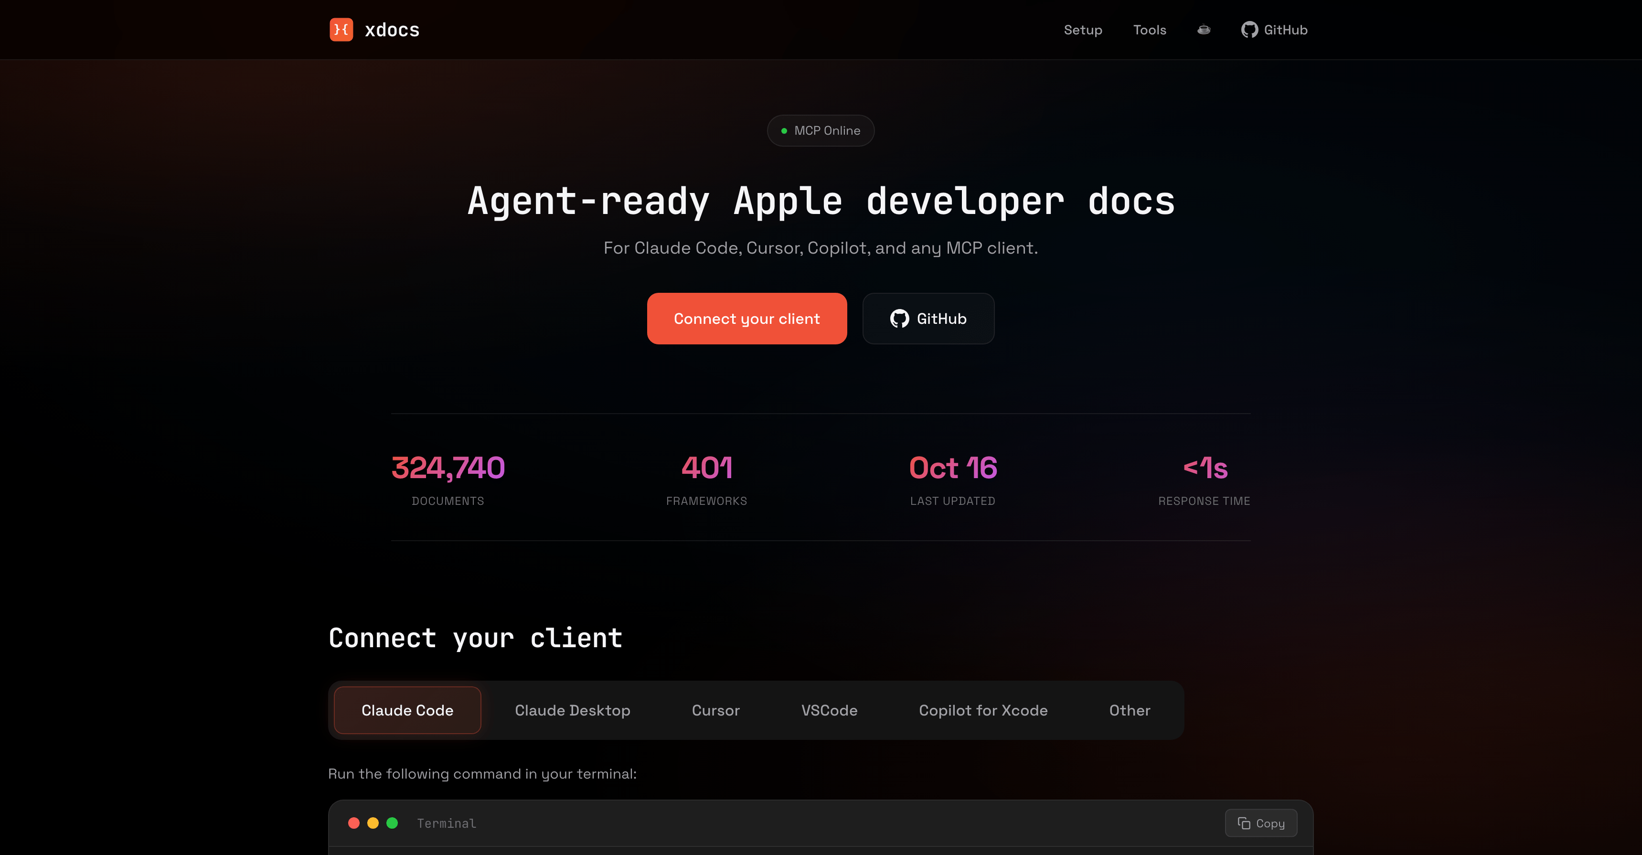Image resolution: width=1642 pixels, height=855 pixels.
Task: Open Setup in the top navigation
Action: (x=1083, y=30)
